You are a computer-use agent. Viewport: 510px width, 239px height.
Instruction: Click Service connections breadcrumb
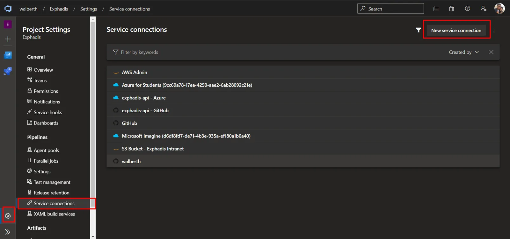(x=129, y=9)
